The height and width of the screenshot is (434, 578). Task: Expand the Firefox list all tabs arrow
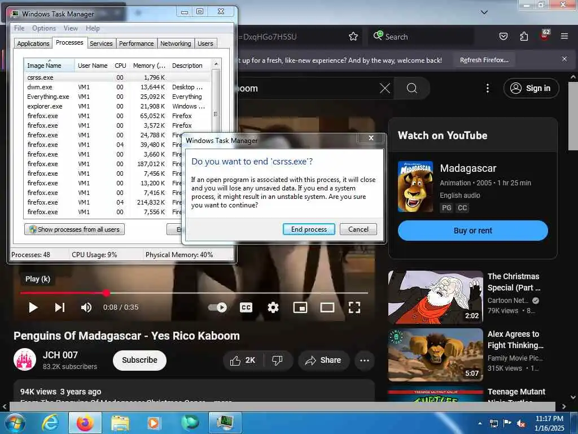[484, 12]
